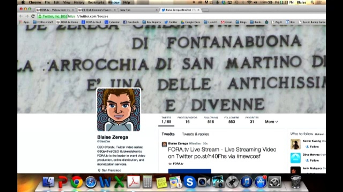The width and height of the screenshot is (343, 192).
Task: Click the #newcosf hashtag
Action: pyautogui.click(x=248, y=157)
